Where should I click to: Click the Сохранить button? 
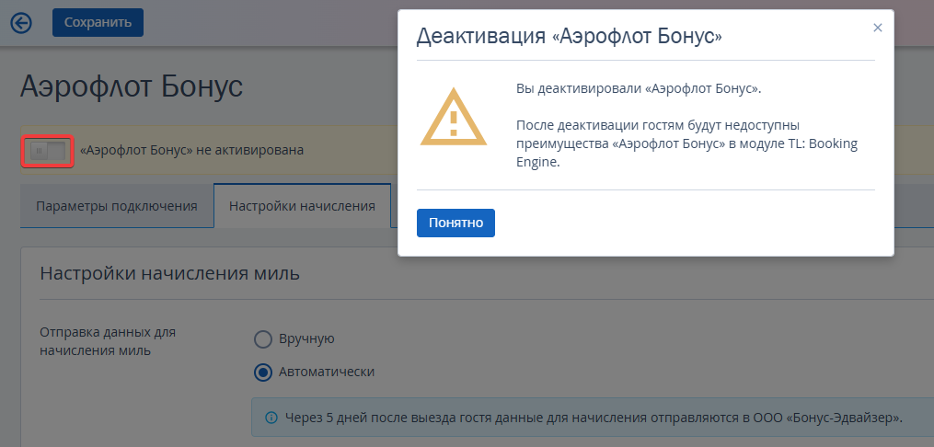(x=98, y=23)
